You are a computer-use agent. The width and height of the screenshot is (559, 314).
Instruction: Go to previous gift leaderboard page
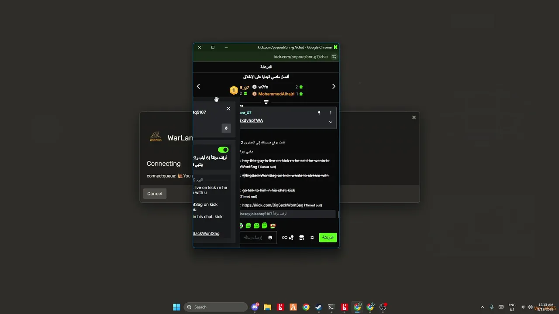click(198, 86)
